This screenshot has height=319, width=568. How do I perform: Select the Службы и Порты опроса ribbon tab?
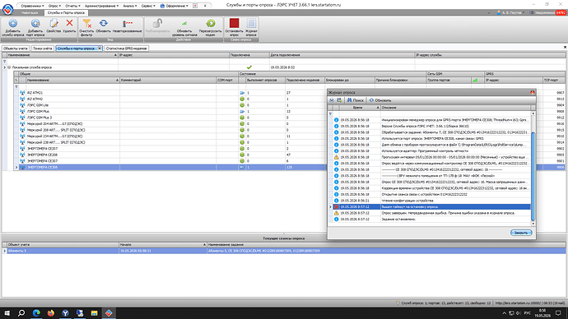[x=66, y=12]
